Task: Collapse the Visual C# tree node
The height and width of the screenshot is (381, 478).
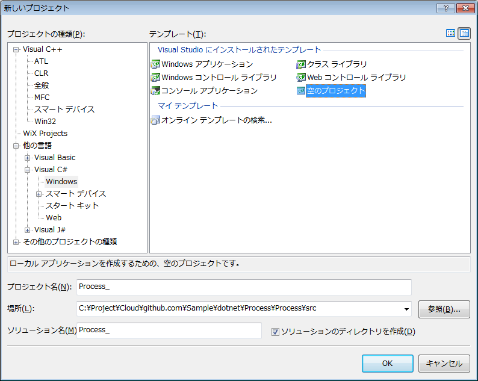Action: point(28,170)
